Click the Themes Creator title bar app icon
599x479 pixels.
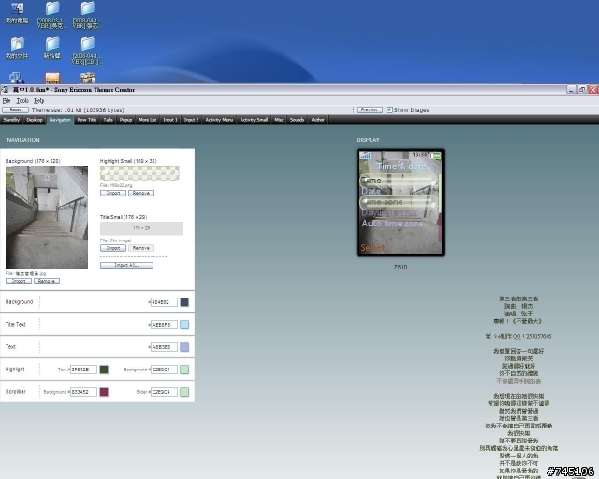click(5, 90)
